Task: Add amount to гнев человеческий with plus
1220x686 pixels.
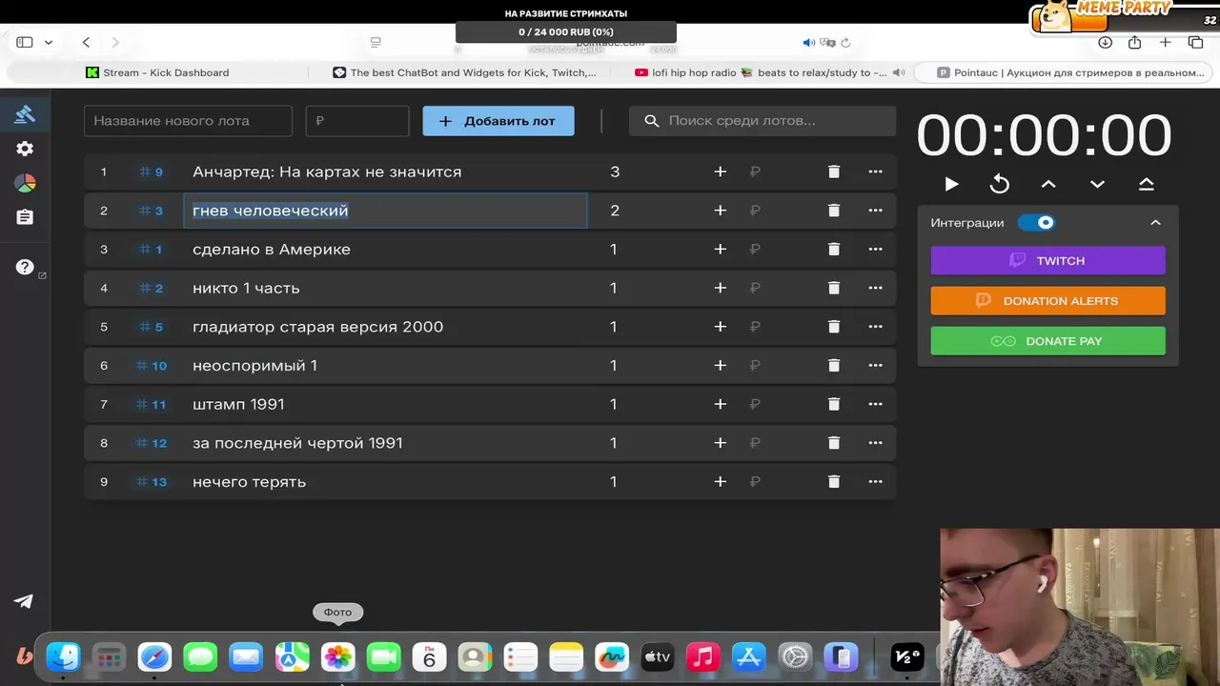Action: point(721,211)
